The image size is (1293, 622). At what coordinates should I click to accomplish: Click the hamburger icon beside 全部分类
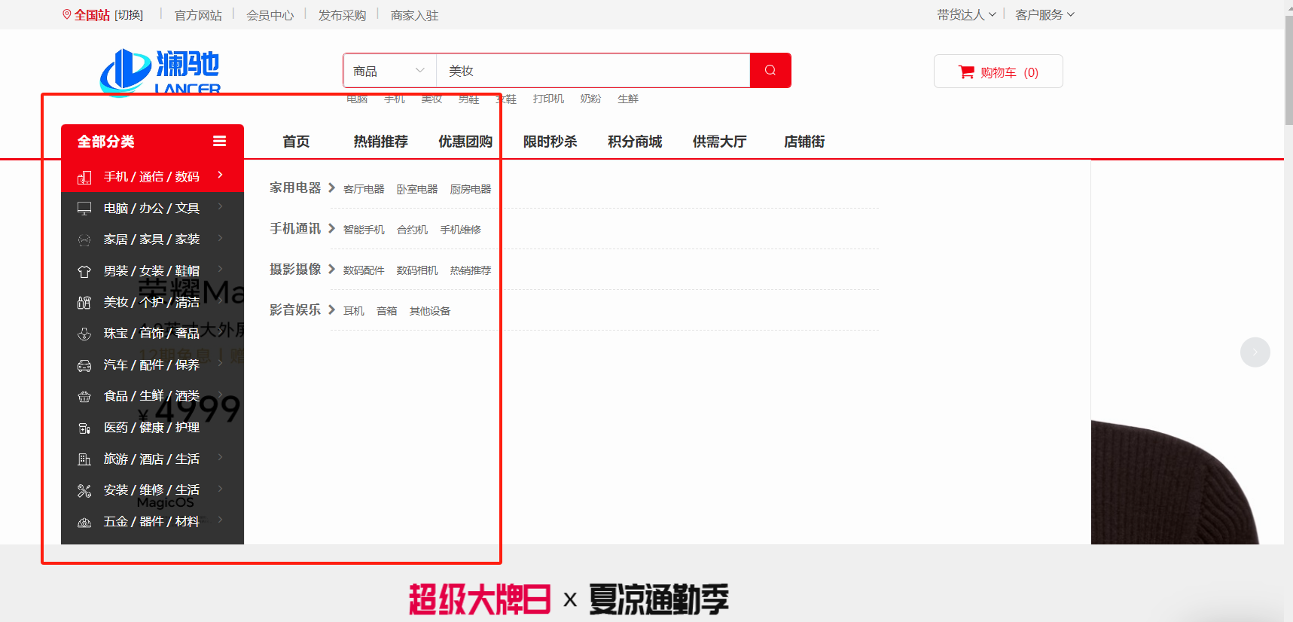coord(220,141)
